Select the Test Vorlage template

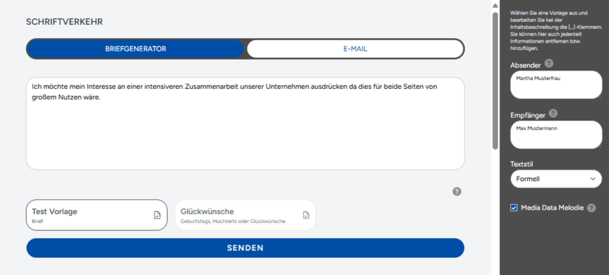point(96,215)
